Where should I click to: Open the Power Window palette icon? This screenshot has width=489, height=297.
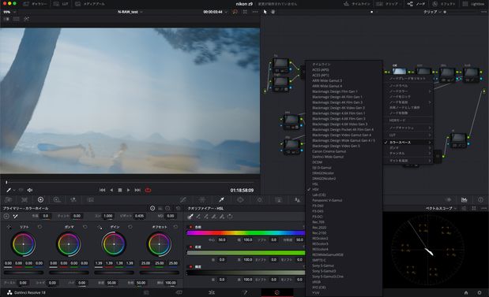pyautogui.click(x=240, y=199)
